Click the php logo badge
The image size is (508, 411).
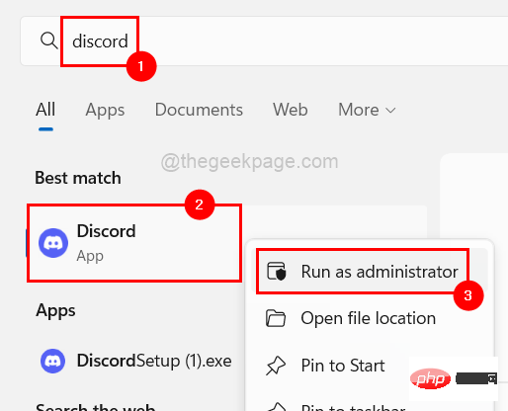(430, 378)
